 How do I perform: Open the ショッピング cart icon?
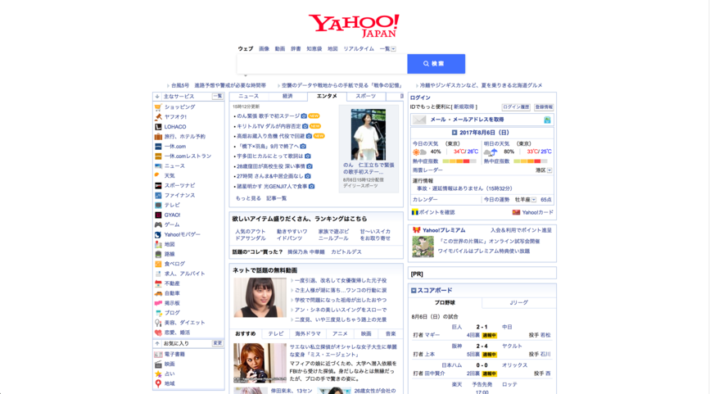(158, 107)
